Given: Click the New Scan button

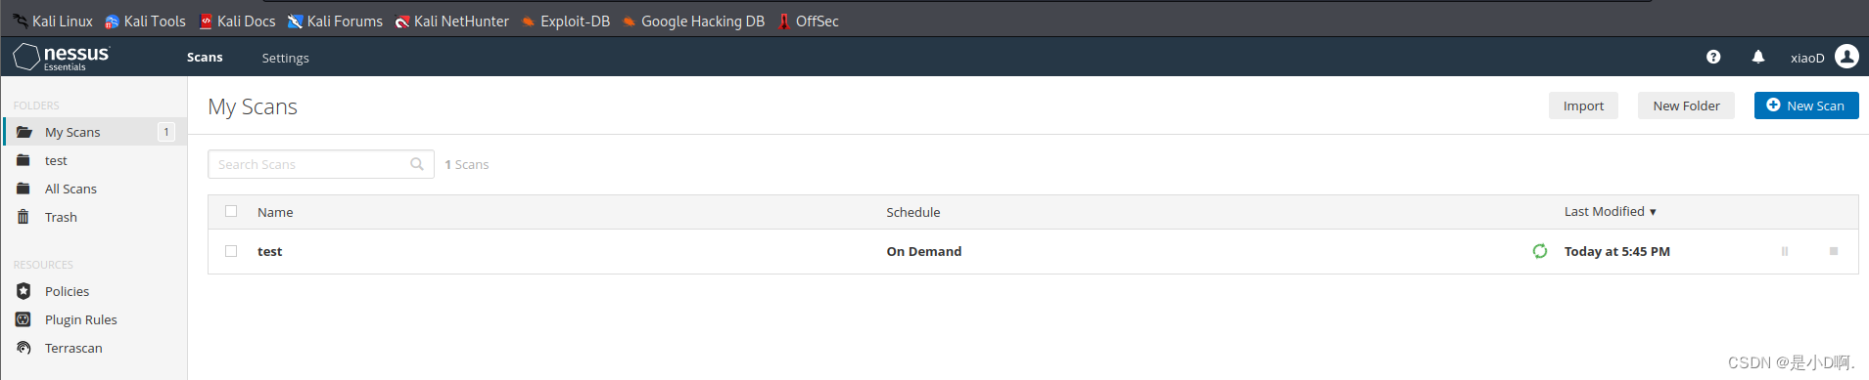Looking at the screenshot, I should 1806,106.
